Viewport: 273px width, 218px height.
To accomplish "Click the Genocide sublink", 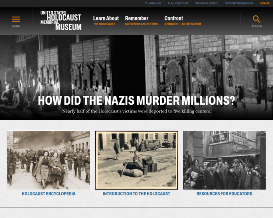I will pos(171,24).
